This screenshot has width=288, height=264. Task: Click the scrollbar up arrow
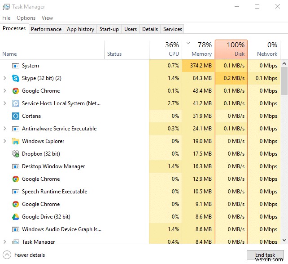tap(284, 64)
